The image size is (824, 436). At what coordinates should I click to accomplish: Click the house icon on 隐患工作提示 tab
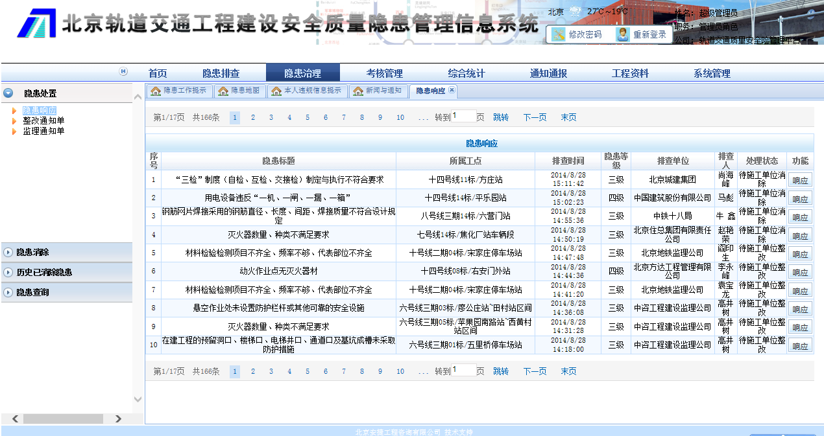[156, 91]
